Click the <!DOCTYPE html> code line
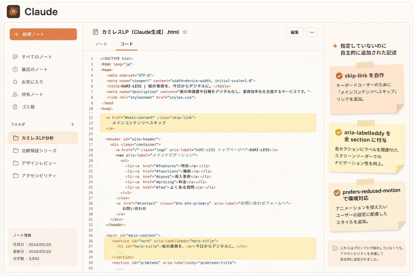The height and width of the screenshot is (276, 414). tap(117, 58)
